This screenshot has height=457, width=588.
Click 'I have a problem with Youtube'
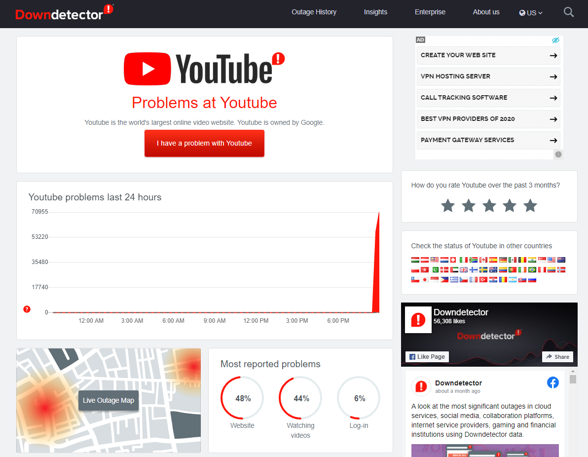tap(204, 143)
